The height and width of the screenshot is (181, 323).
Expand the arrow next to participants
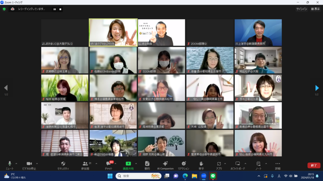(x=96, y=164)
